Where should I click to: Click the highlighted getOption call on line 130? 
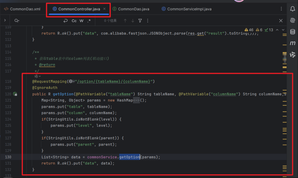point(129,157)
